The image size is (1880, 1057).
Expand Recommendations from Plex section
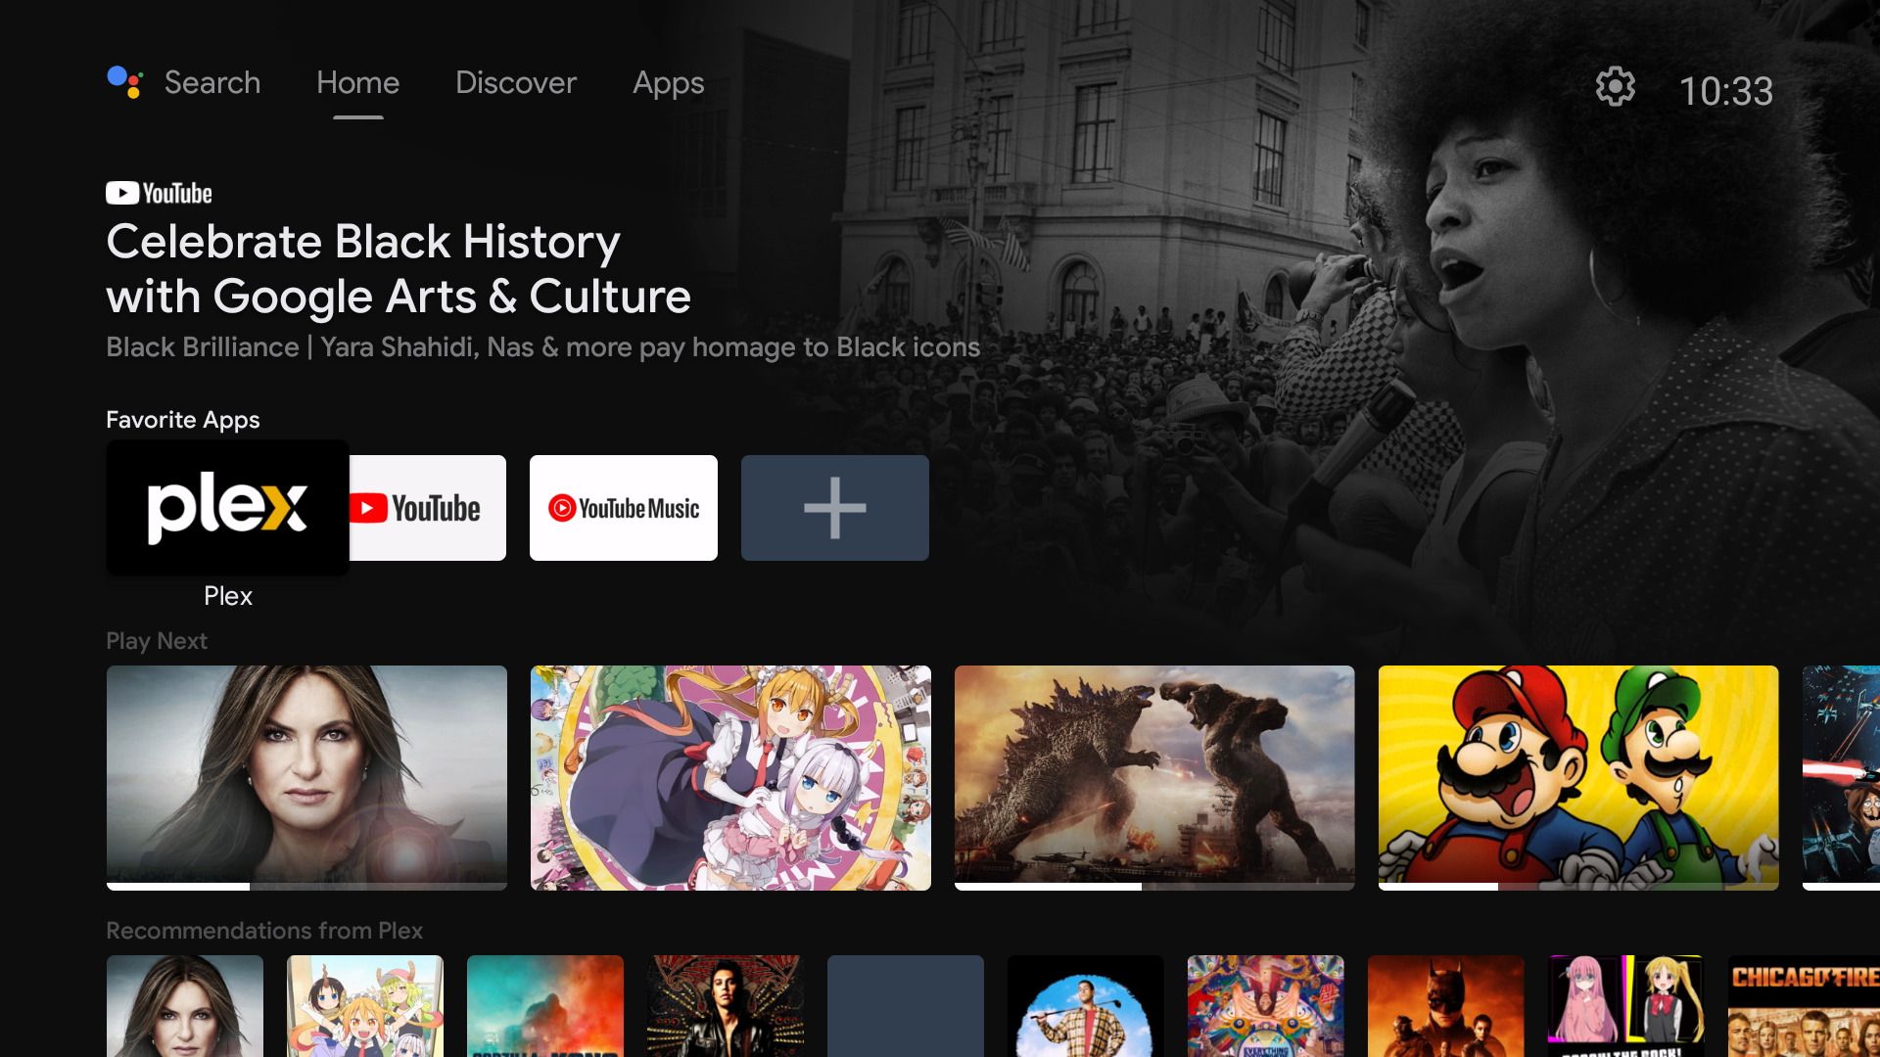coord(263,929)
